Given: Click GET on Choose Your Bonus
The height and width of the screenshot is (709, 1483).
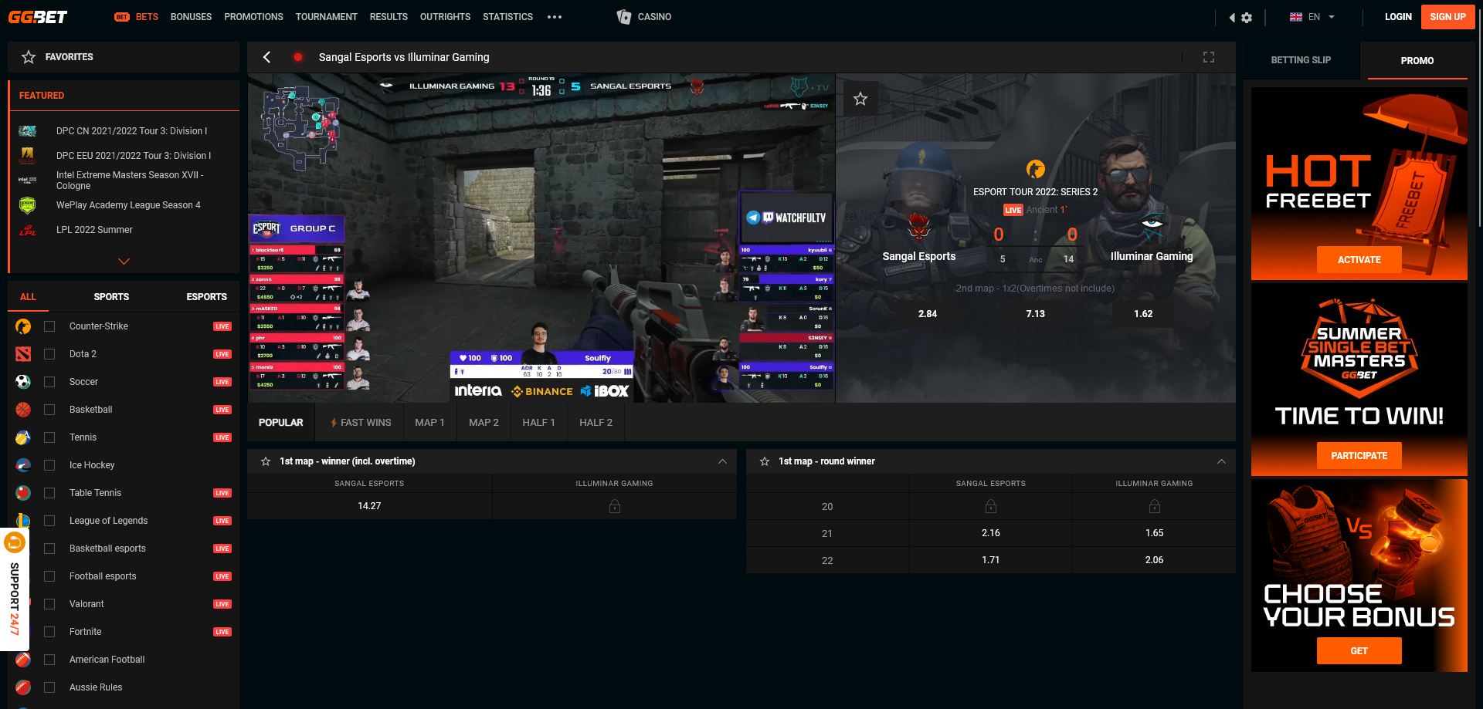Looking at the screenshot, I should (x=1359, y=651).
